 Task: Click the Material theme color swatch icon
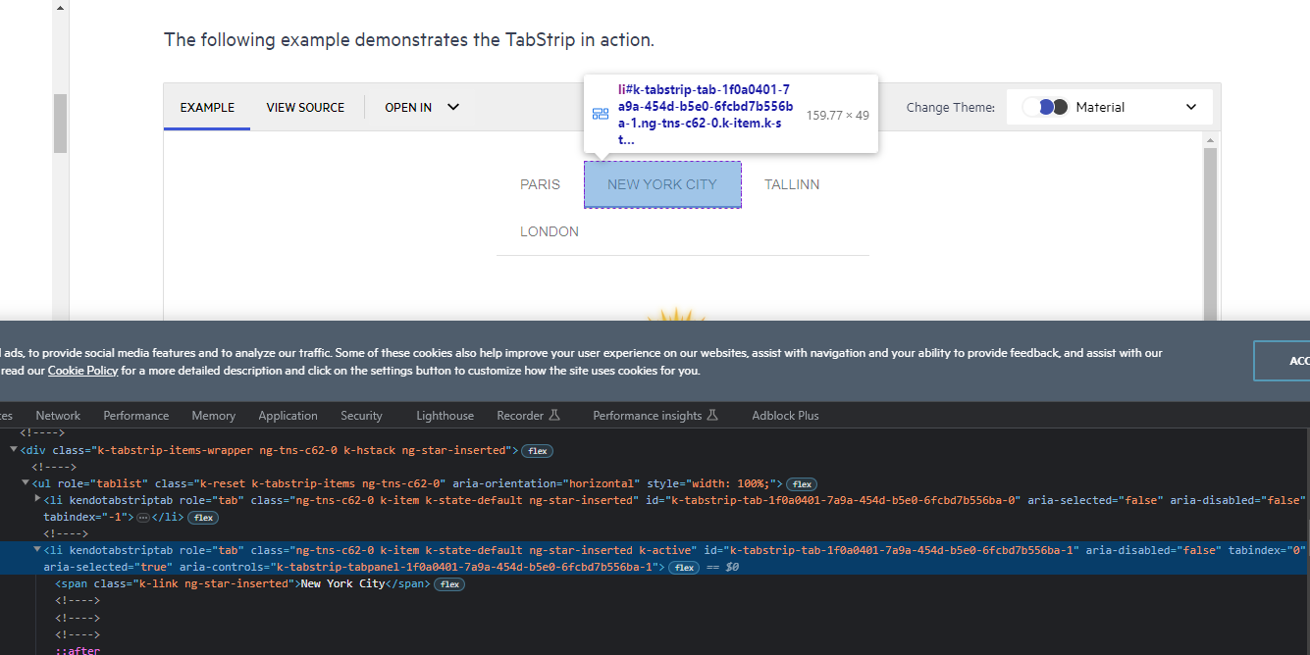(x=1047, y=107)
